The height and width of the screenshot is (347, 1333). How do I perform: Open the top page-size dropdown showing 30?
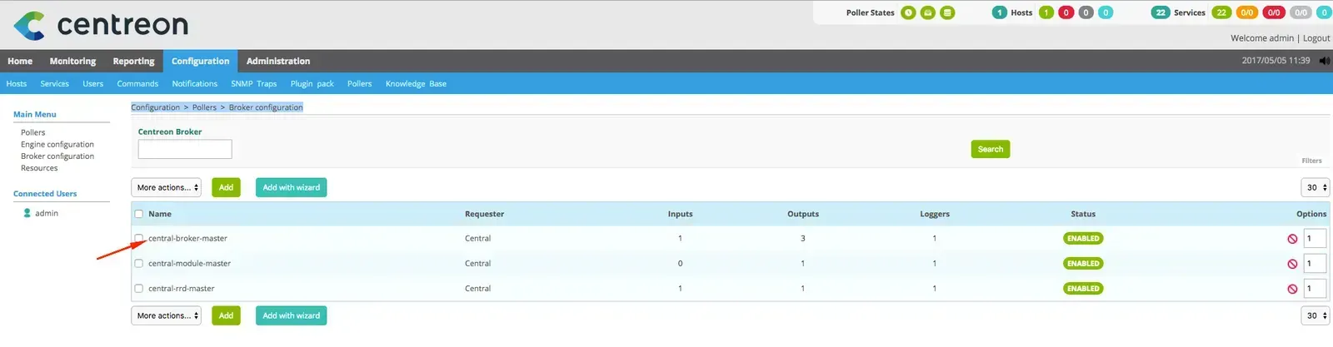tap(1316, 187)
